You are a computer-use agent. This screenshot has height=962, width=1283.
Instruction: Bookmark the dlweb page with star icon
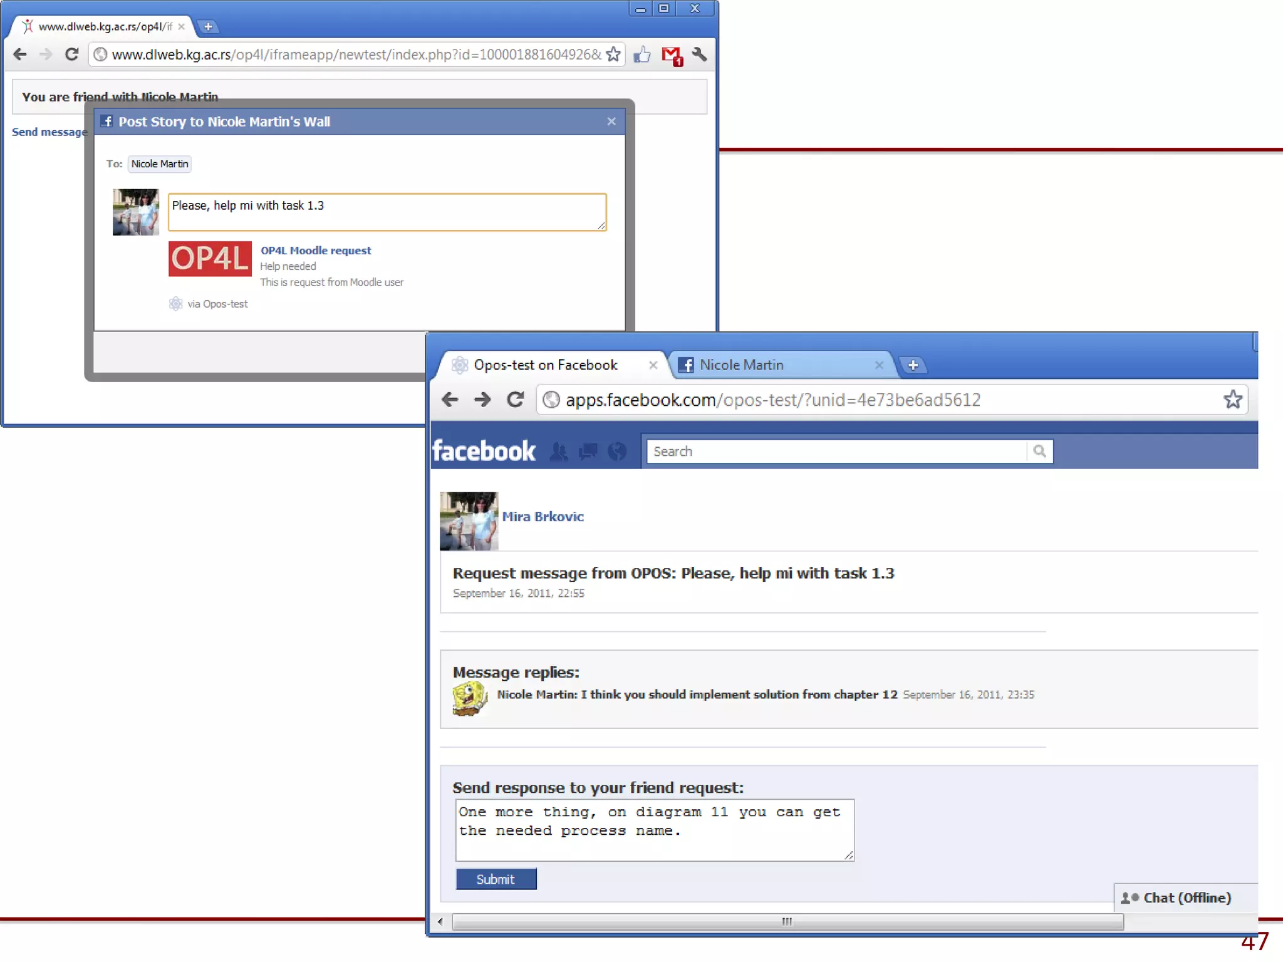pyautogui.click(x=613, y=54)
